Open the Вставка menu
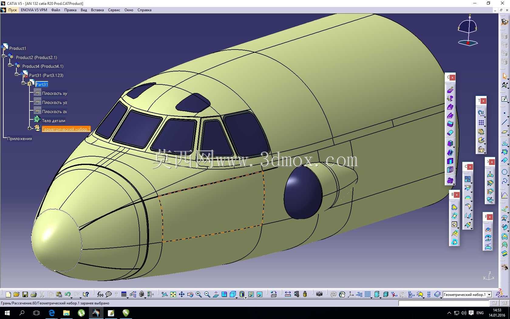Viewport: 510px width, 319px height. (x=97, y=10)
